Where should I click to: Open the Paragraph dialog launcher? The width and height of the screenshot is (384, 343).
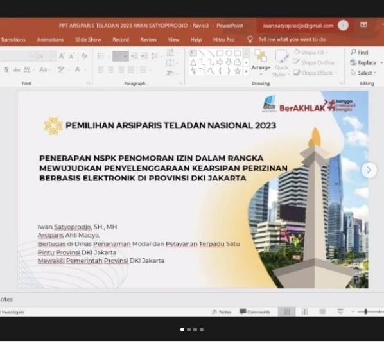point(180,84)
